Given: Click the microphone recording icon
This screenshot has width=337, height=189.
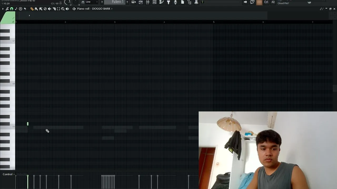Looking at the screenshot, I should pyautogui.click(x=175, y=2).
